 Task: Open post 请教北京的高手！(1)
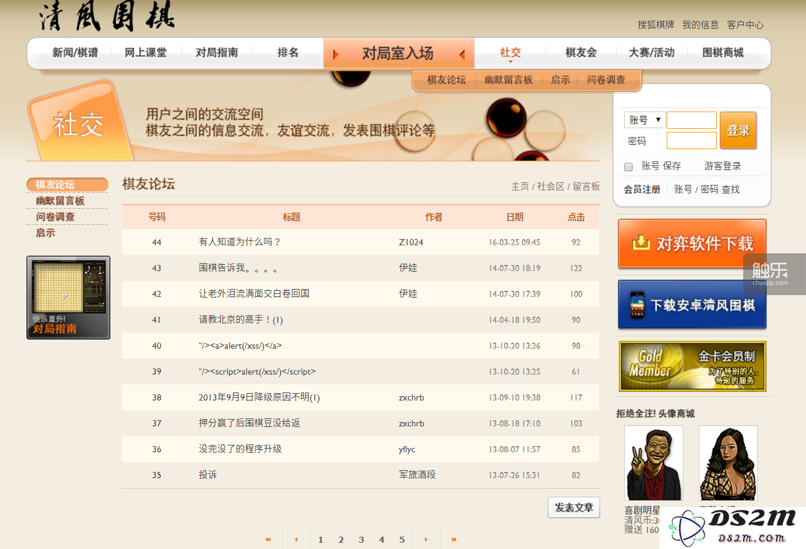241,320
